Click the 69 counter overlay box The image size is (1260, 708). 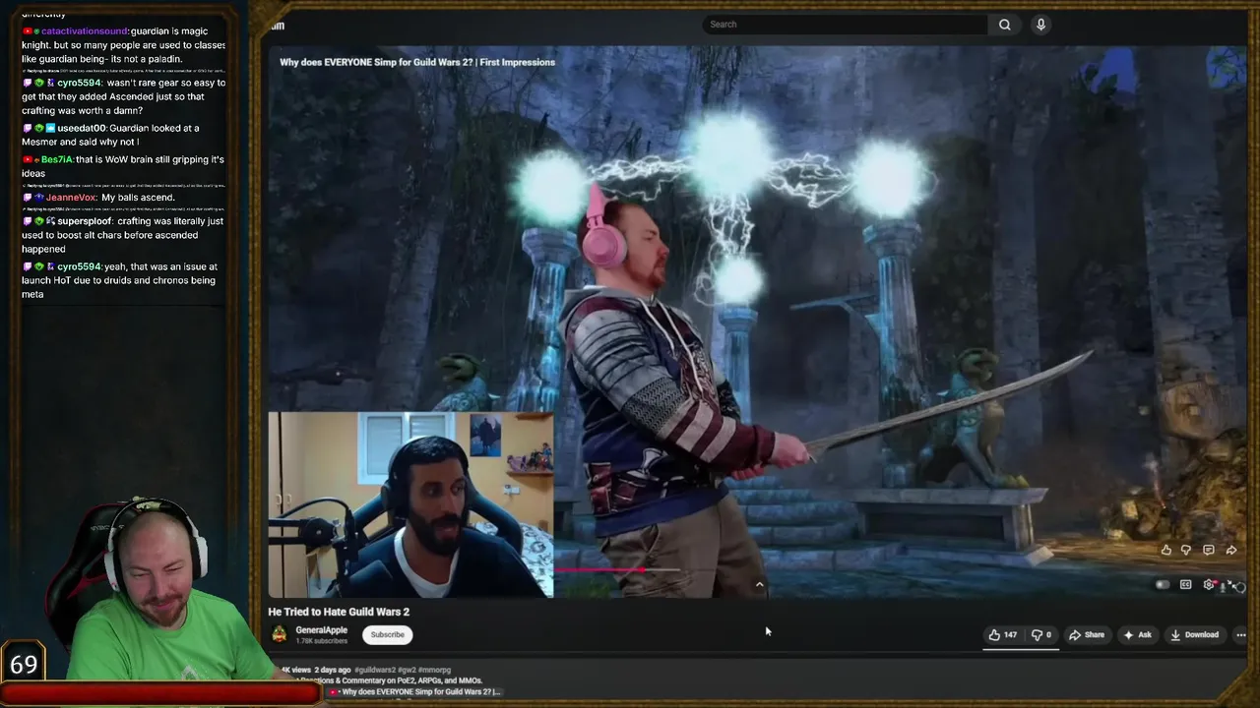pyautogui.click(x=24, y=664)
